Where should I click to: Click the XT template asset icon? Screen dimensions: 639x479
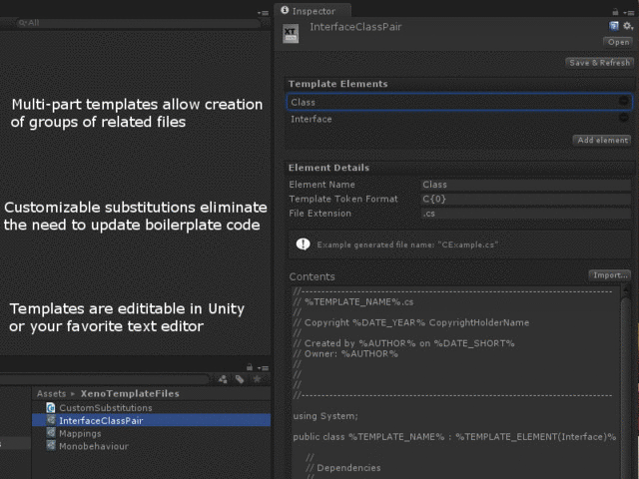[x=291, y=34]
